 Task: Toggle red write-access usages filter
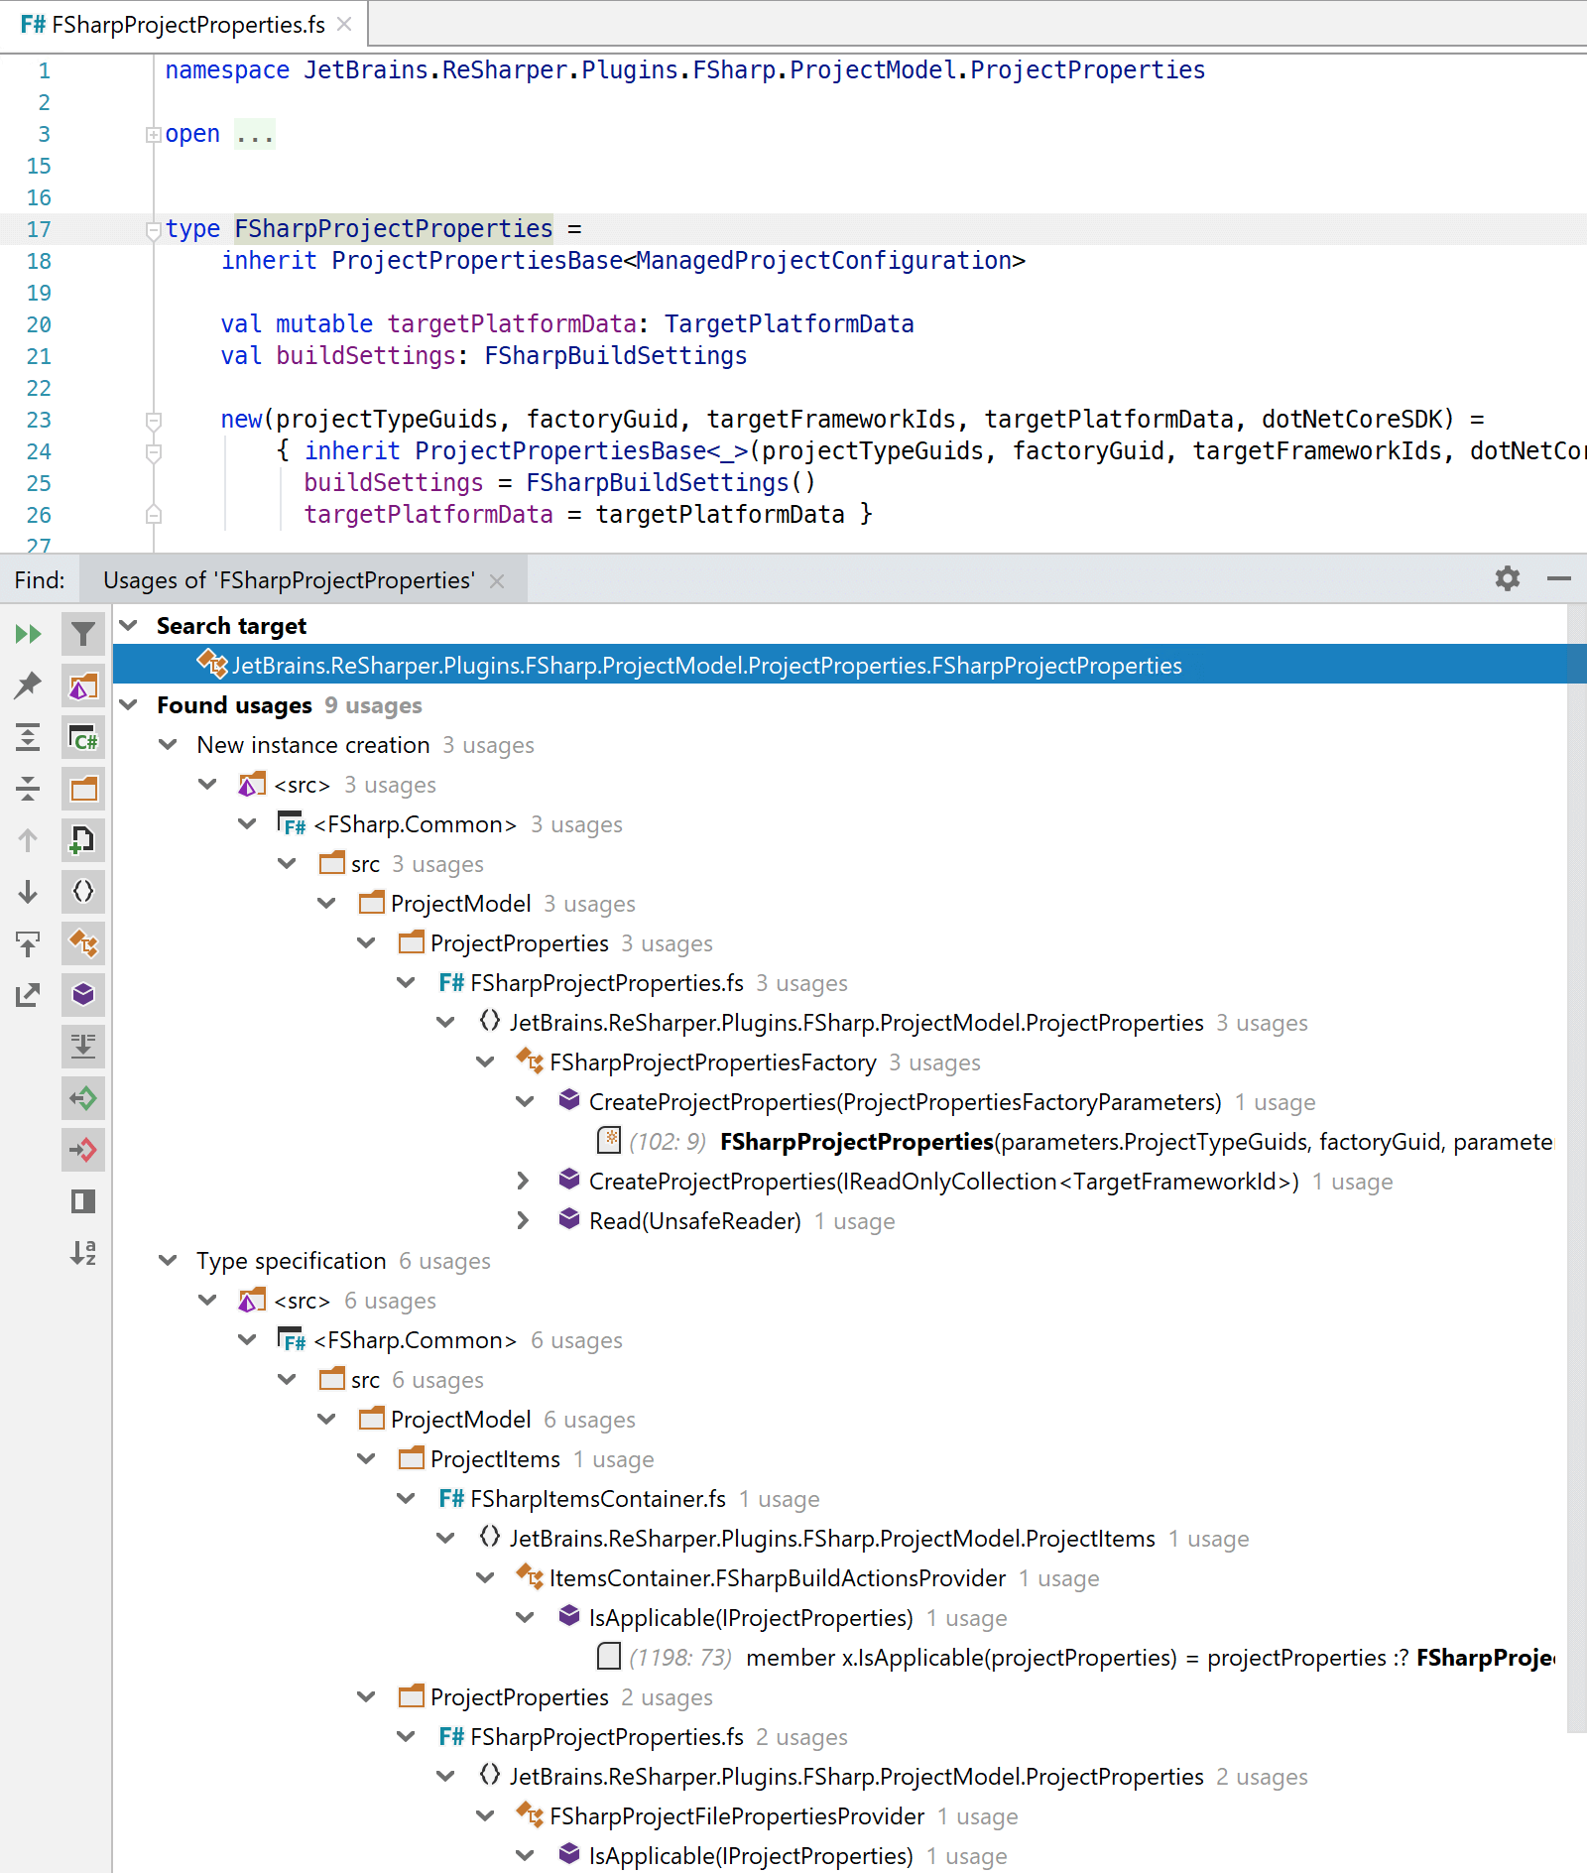tap(83, 1150)
